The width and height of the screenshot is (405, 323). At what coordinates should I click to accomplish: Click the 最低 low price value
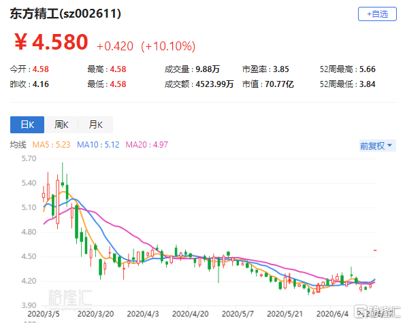(x=118, y=84)
